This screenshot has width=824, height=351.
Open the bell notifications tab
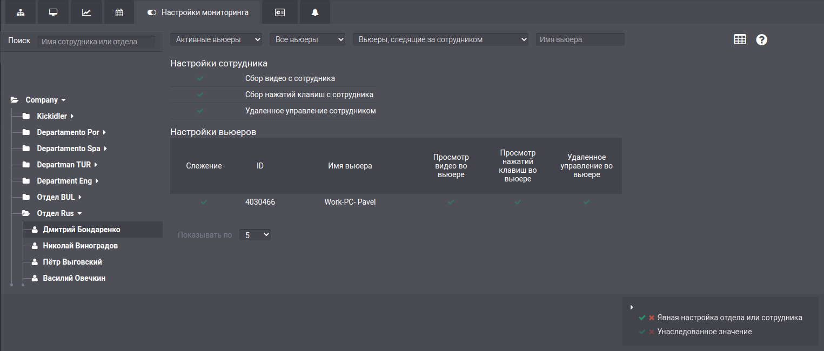tap(315, 12)
